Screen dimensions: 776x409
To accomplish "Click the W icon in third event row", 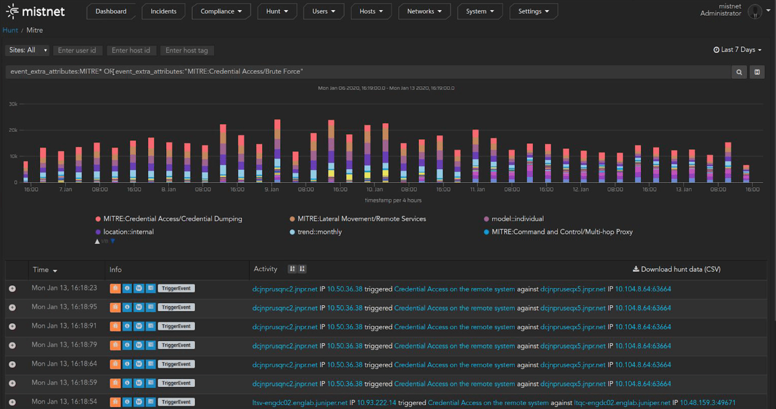I will (x=139, y=326).
